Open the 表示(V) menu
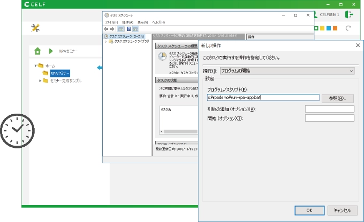The height and width of the screenshot is (222, 364). click(142, 22)
